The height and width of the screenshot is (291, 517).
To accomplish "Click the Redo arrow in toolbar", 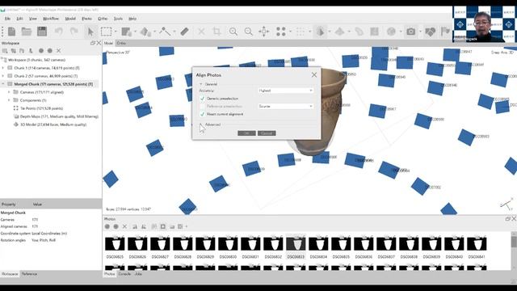I will click(74, 32).
